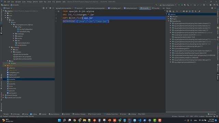Click the UTF-8 encoding status bar entry
The height and width of the screenshot is (123, 219).
[196, 116]
